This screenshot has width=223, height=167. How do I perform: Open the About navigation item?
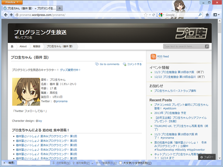tap(23, 46)
